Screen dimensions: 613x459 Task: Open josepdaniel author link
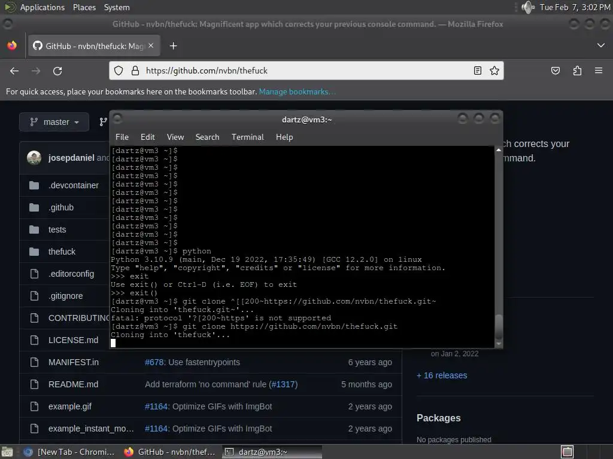pyautogui.click(x=71, y=158)
